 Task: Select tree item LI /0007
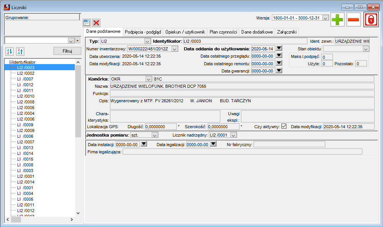click(x=25, y=79)
